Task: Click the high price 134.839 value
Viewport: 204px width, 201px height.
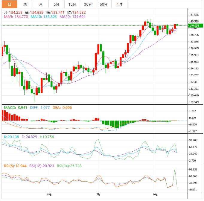Action: (37, 13)
